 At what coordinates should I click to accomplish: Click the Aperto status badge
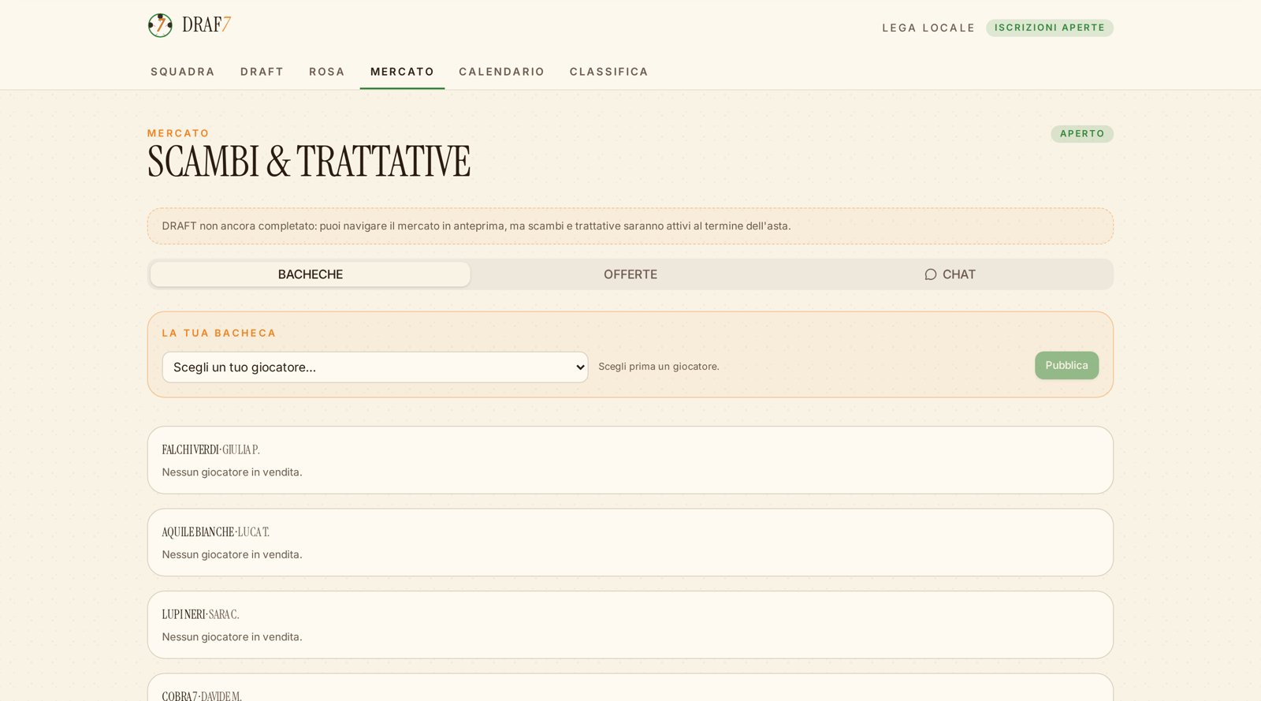[1082, 134]
